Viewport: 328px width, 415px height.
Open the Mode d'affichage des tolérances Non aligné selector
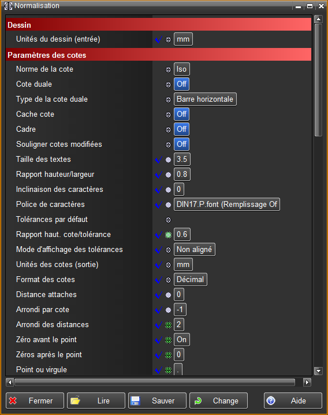(195, 250)
